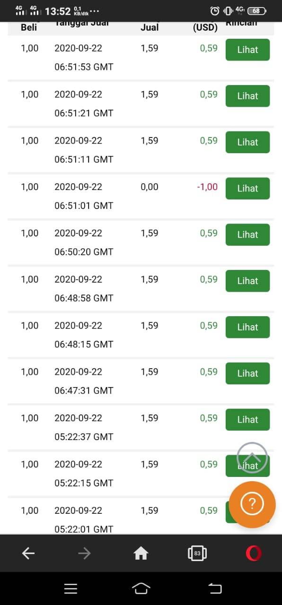Viewport: 282px width, 605px height.
Task: View details of the 06:51:11 GMT trade
Action: [x=247, y=142]
